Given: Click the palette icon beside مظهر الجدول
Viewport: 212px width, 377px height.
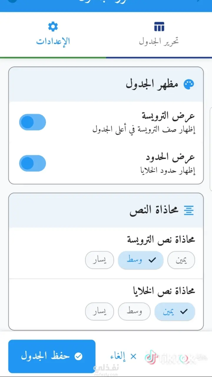Looking at the screenshot, I should (x=189, y=85).
